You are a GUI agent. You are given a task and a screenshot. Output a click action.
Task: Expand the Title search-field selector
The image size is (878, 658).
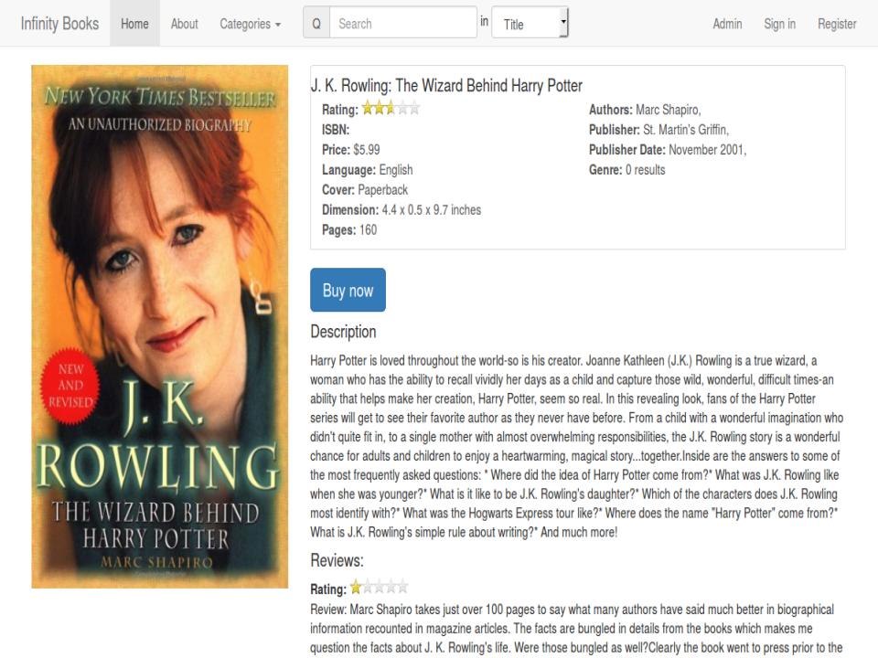coord(530,23)
